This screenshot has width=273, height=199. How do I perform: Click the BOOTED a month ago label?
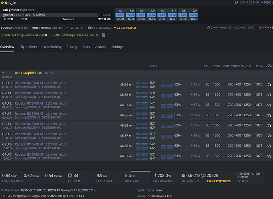point(14,27)
